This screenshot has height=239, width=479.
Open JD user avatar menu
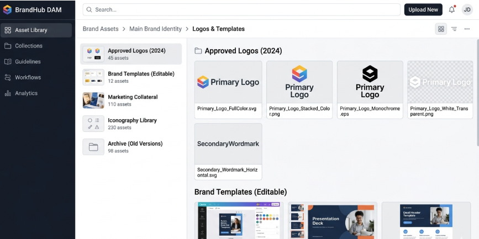(x=467, y=10)
